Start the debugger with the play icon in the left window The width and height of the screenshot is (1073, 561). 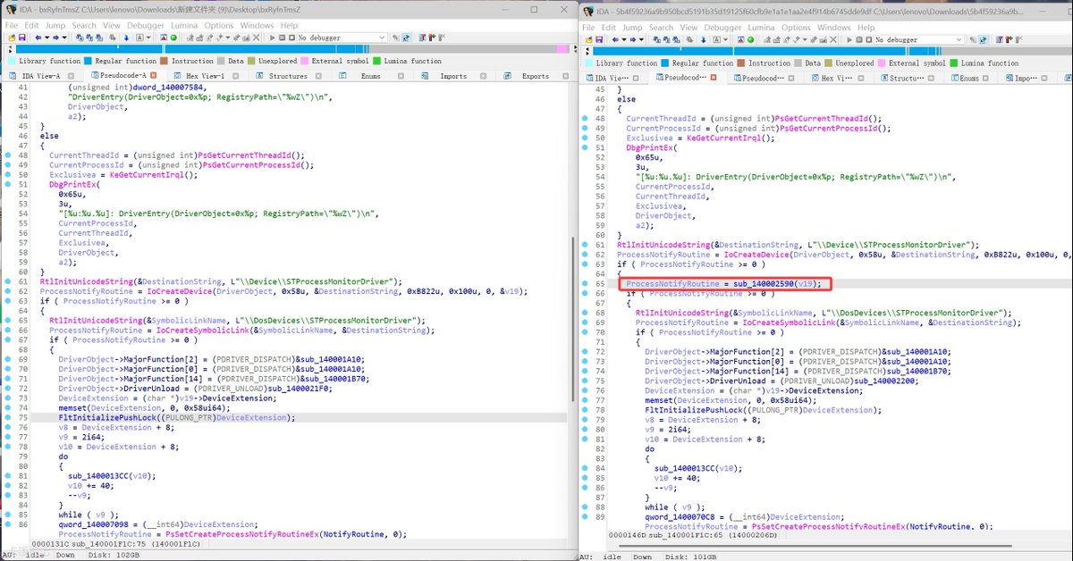tap(273, 38)
